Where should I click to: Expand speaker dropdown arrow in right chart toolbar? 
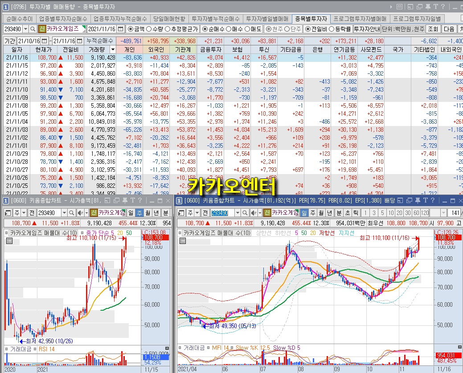[x=260, y=213]
